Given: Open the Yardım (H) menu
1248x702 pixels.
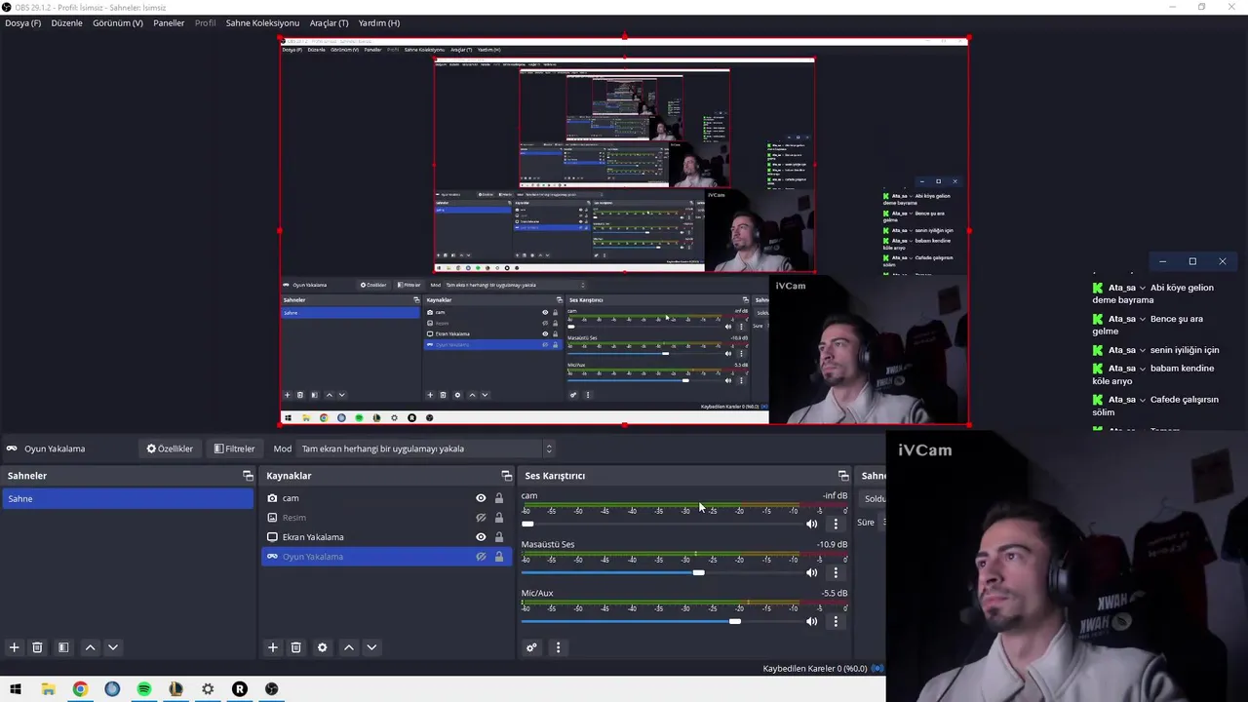Looking at the screenshot, I should [379, 22].
